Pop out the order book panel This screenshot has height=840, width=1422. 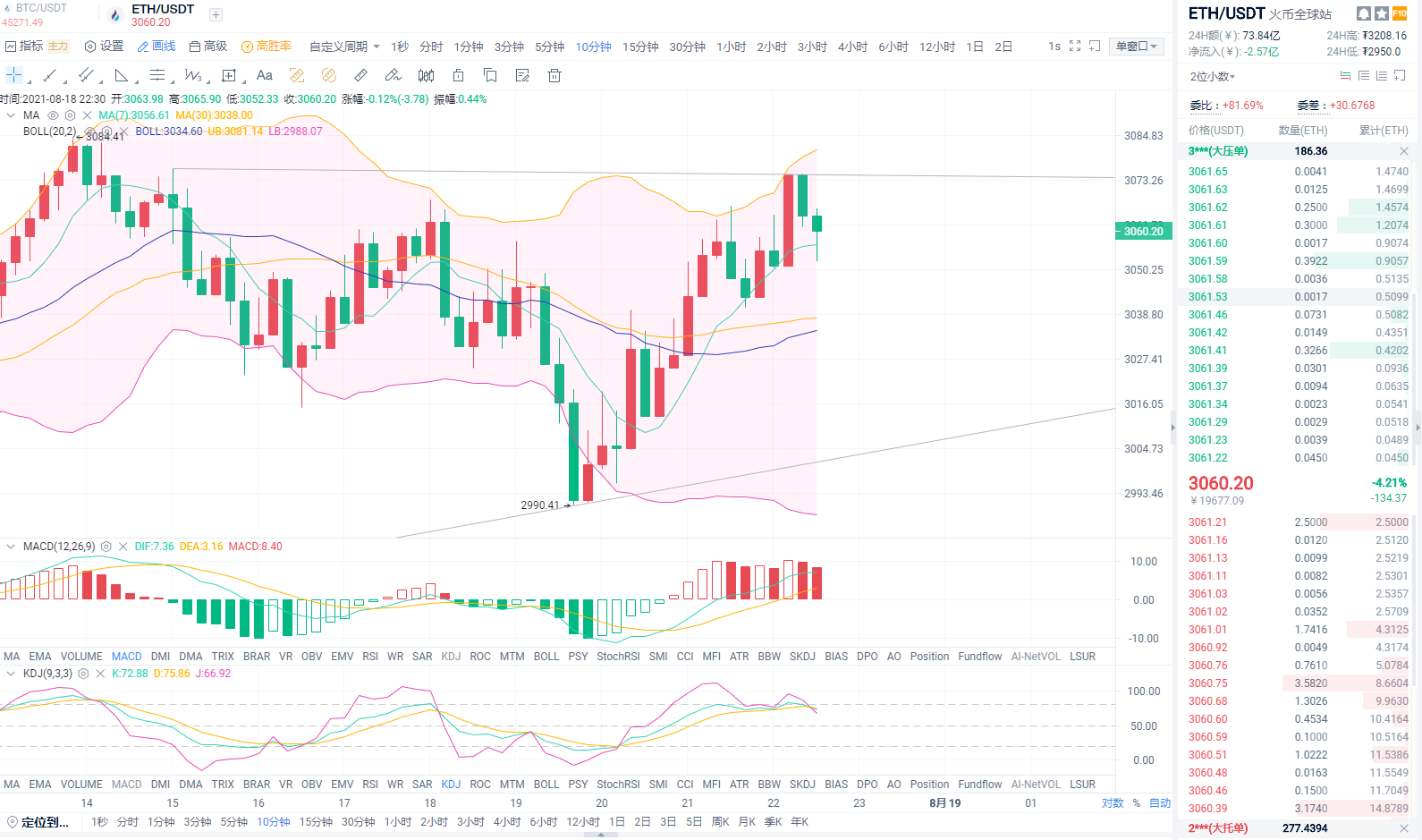click(x=1400, y=76)
